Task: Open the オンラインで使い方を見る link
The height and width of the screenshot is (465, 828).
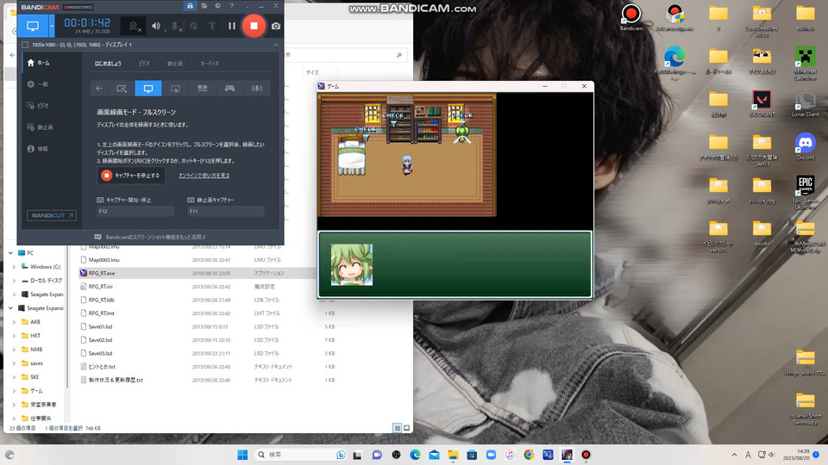Action: click(x=204, y=176)
